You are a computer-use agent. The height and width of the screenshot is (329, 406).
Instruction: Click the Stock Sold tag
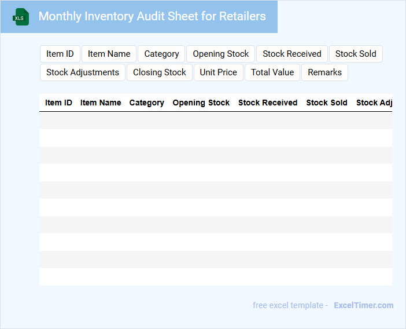click(x=356, y=54)
